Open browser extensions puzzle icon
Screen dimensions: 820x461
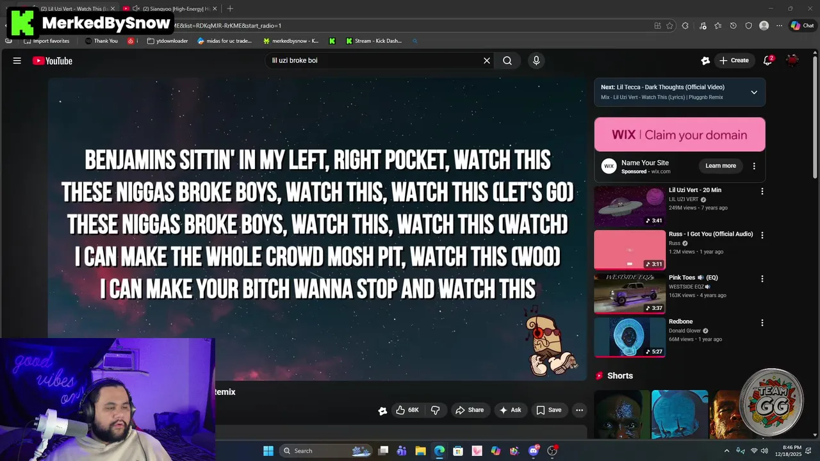coord(685,26)
